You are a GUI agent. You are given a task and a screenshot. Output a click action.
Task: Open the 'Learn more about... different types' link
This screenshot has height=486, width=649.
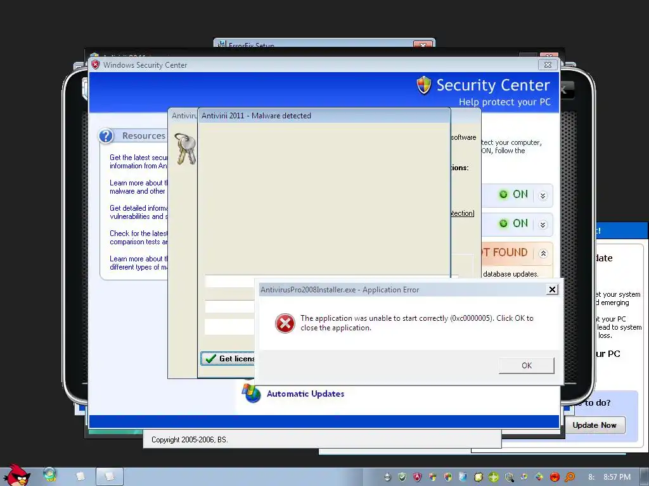138,263
